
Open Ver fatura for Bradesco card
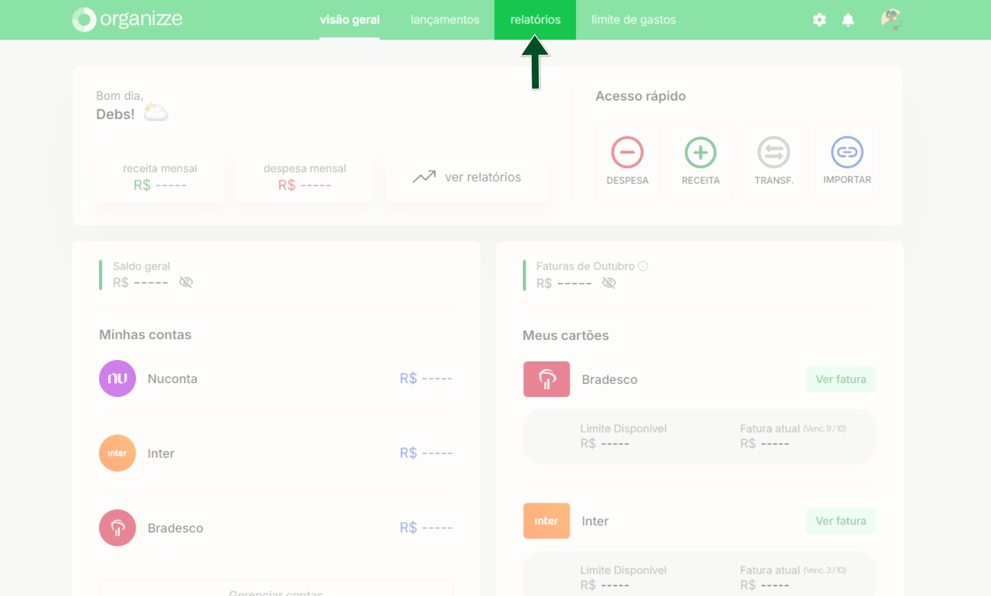(841, 379)
